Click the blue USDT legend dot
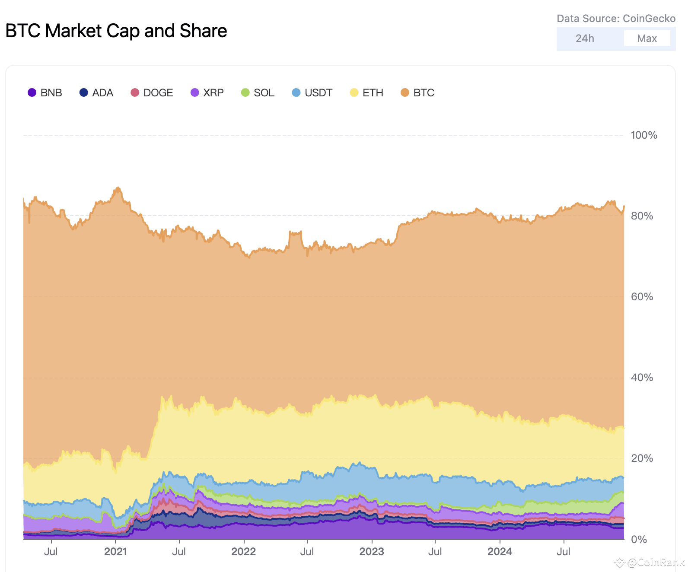Image resolution: width=688 pixels, height=572 pixels. coord(296,92)
